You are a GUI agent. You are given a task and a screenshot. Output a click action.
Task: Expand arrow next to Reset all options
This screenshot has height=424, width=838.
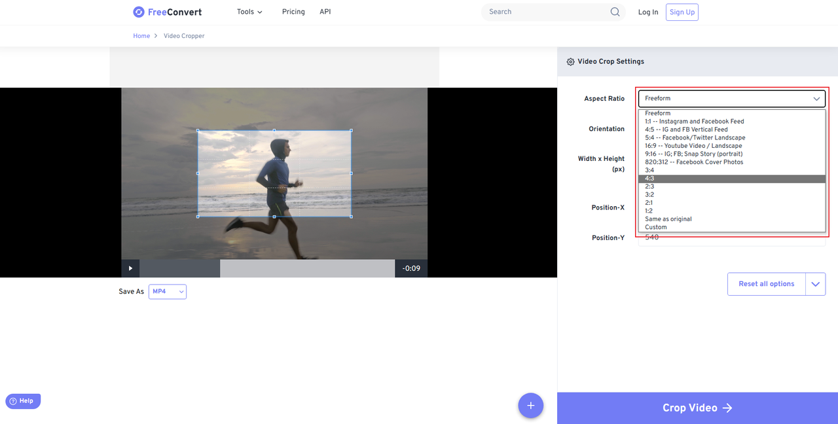(x=816, y=284)
